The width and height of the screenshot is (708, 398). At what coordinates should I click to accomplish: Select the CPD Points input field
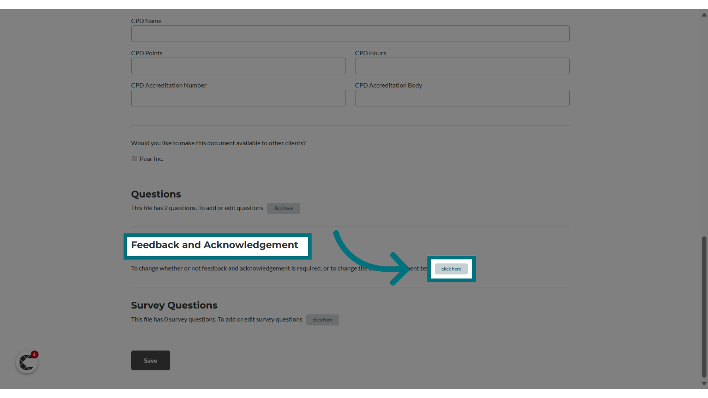tap(238, 66)
